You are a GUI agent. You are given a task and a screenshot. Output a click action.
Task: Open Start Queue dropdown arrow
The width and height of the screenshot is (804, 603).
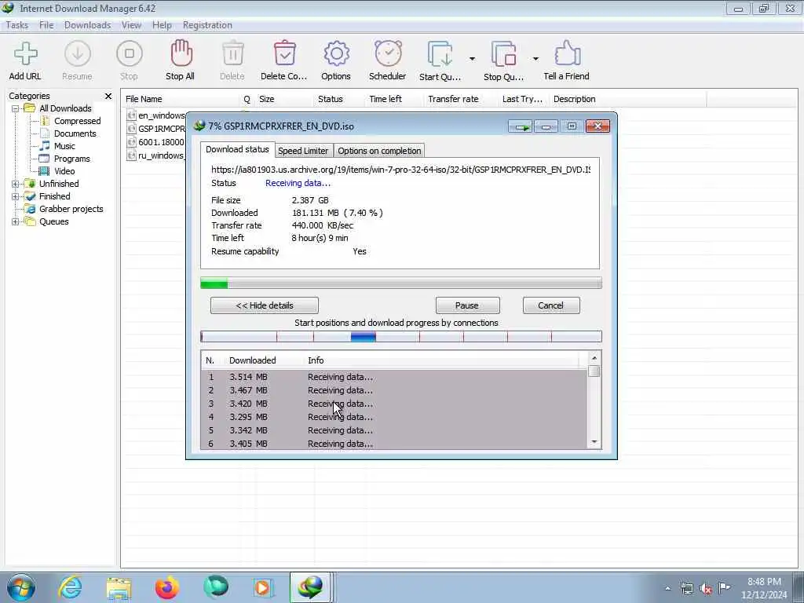pyautogui.click(x=472, y=59)
